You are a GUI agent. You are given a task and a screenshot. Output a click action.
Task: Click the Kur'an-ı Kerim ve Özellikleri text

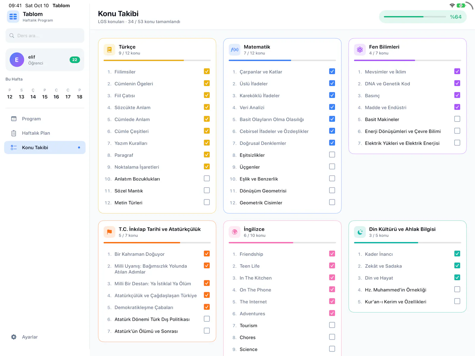pyautogui.click(x=395, y=302)
